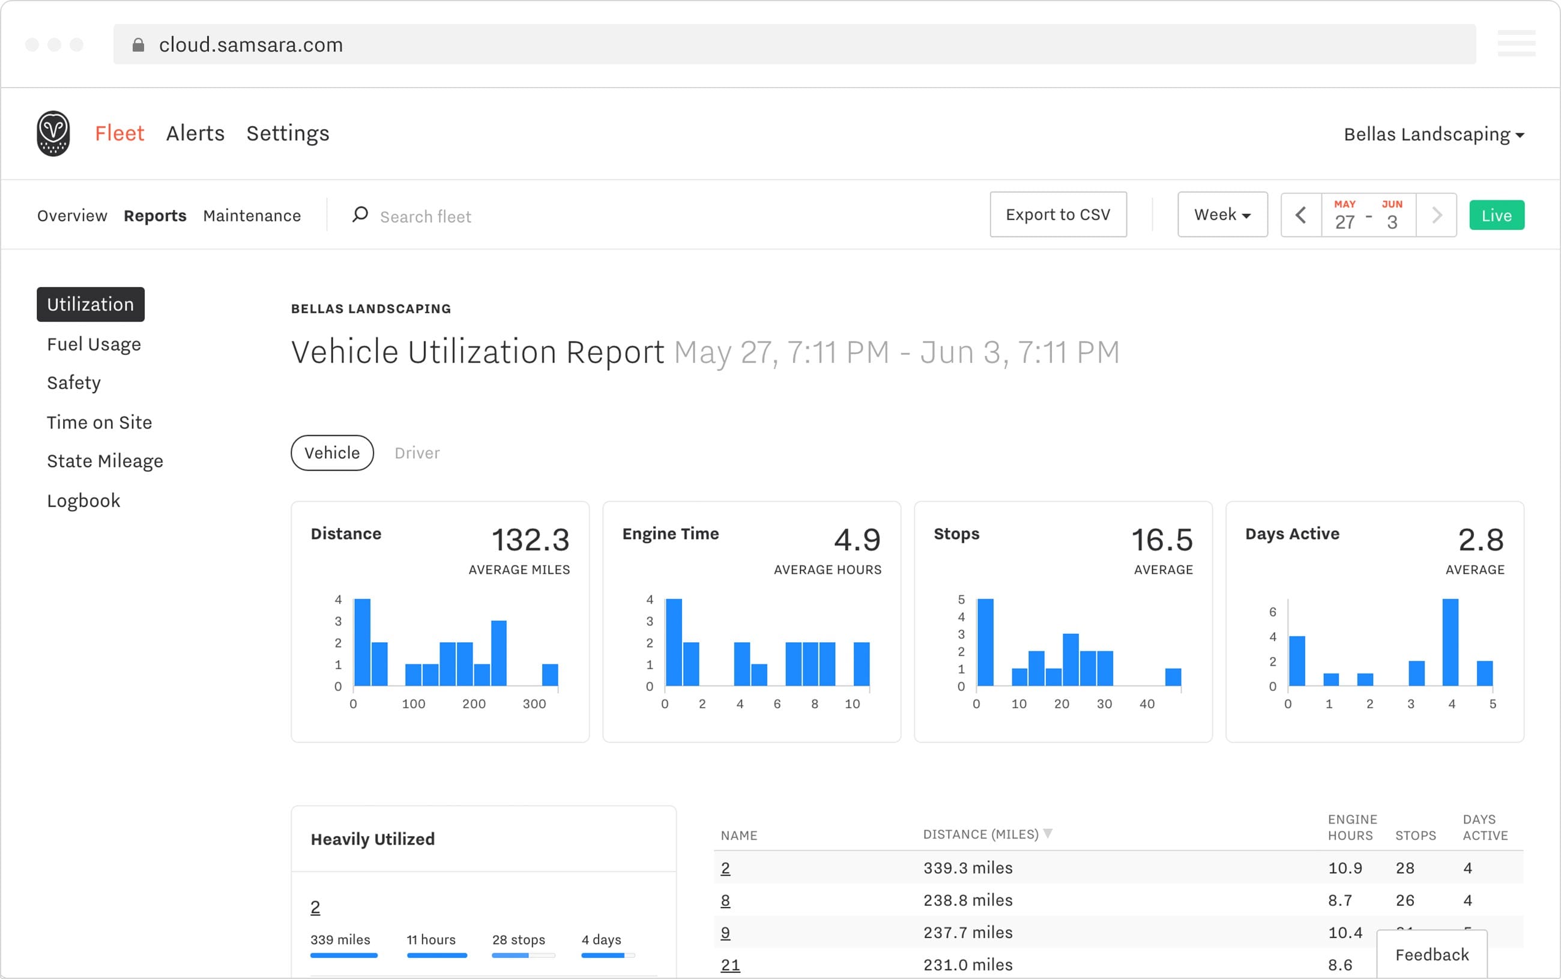This screenshot has height=979, width=1561.
Task: Open the Logbook report
Action: click(83, 501)
